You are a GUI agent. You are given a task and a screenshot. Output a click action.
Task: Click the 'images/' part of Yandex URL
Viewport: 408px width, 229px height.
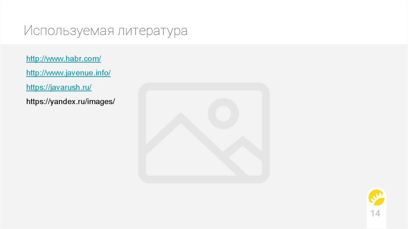tap(101, 102)
